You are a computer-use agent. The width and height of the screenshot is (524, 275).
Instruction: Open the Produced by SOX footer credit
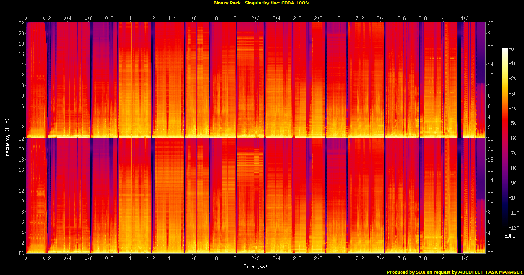[x=454, y=272]
